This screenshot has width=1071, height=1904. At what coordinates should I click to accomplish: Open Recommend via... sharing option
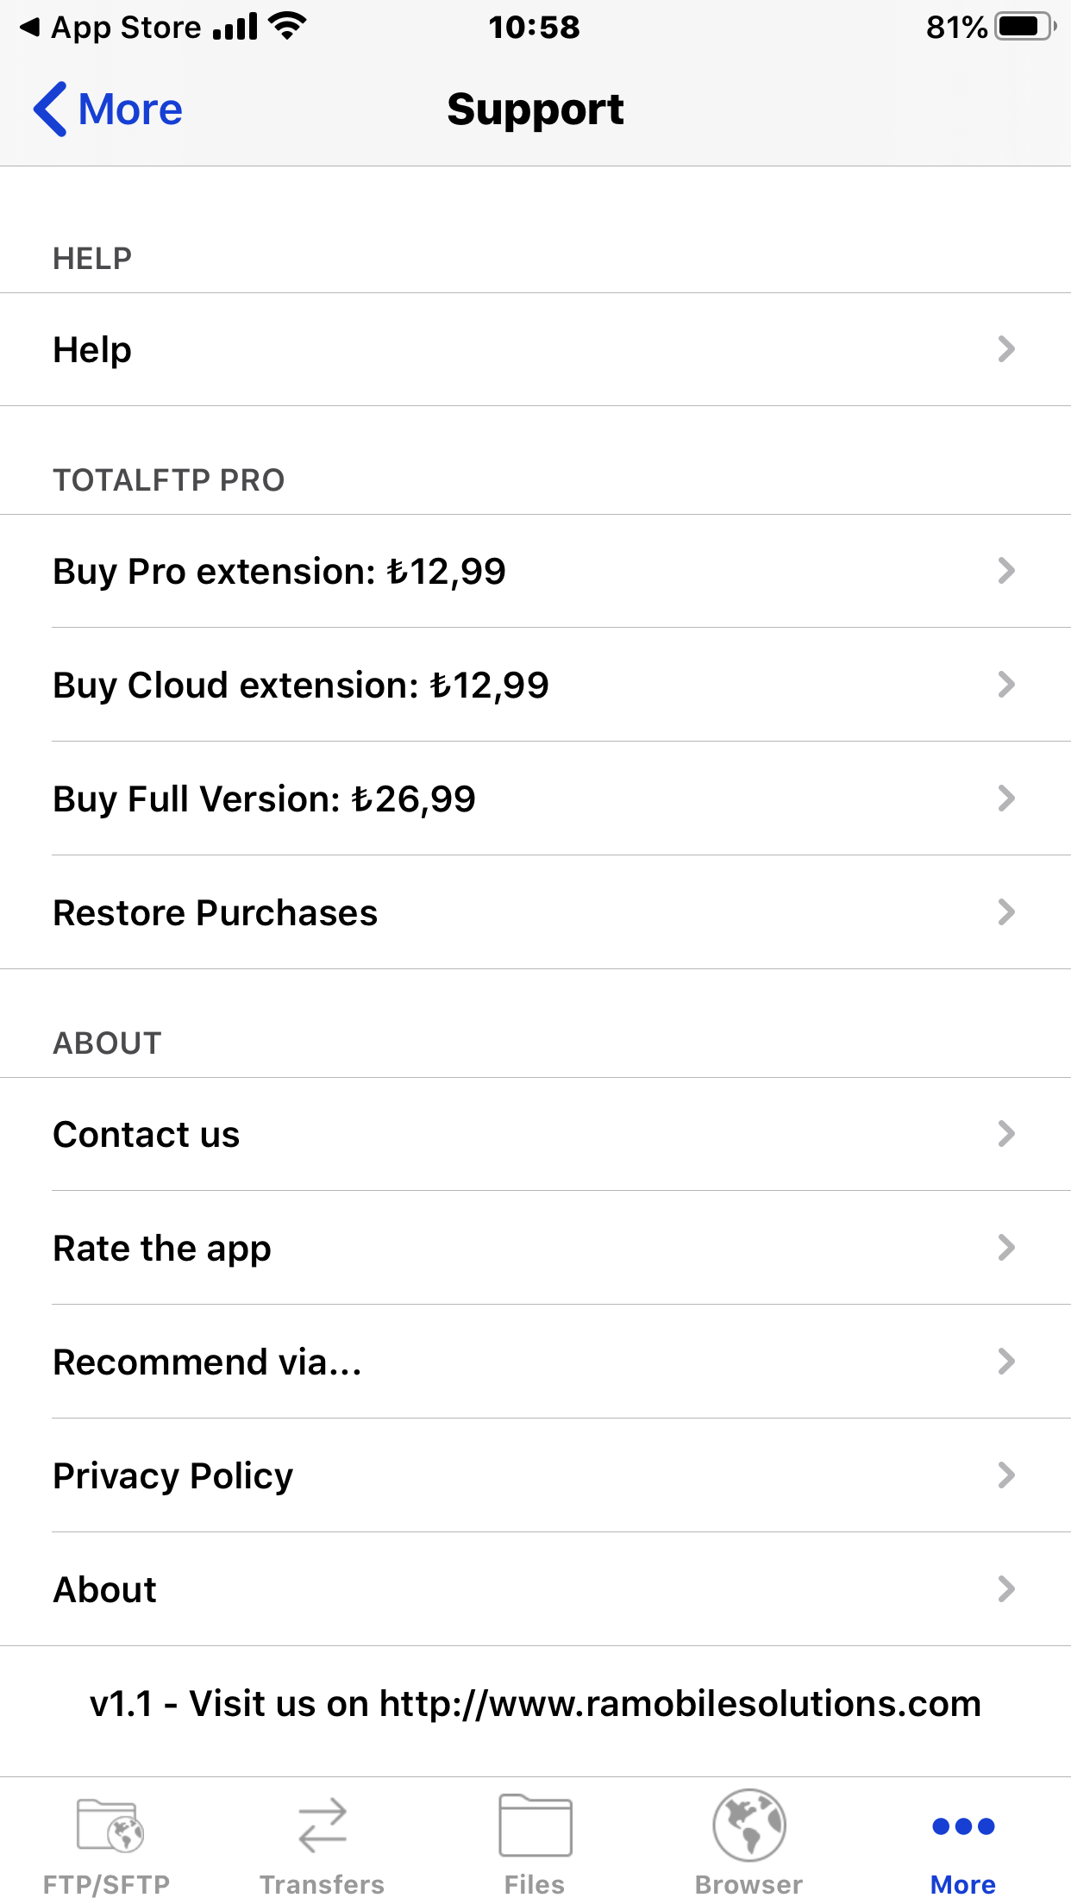pos(535,1362)
